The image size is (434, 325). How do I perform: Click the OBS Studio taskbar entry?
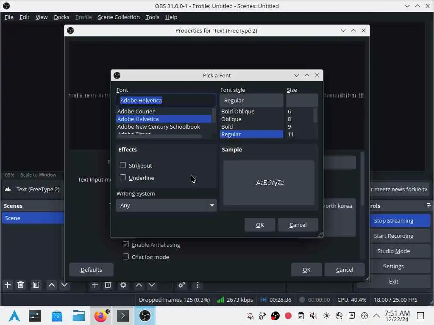(145, 316)
